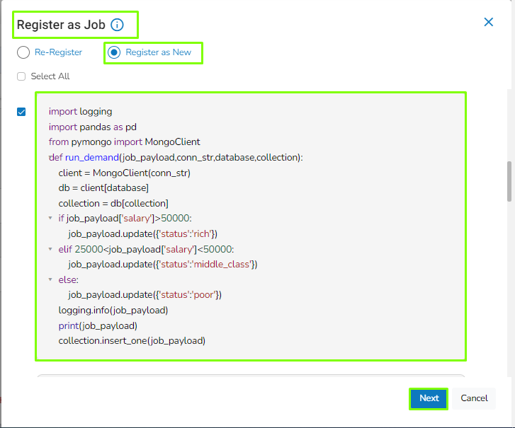Image resolution: width=515 pixels, height=428 pixels.
Task: Collapse the elif 25000 block fold arrow
Action: click(50, 249)
